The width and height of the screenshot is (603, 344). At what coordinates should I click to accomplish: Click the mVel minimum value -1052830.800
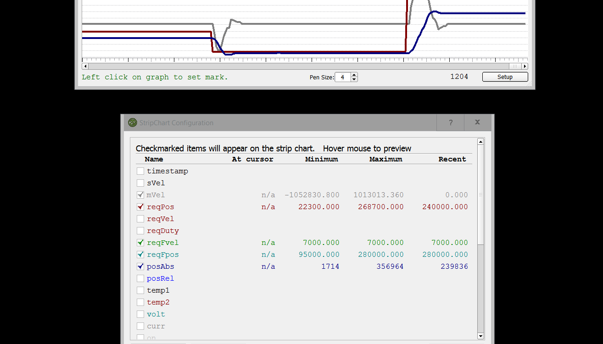coord(312,195)
